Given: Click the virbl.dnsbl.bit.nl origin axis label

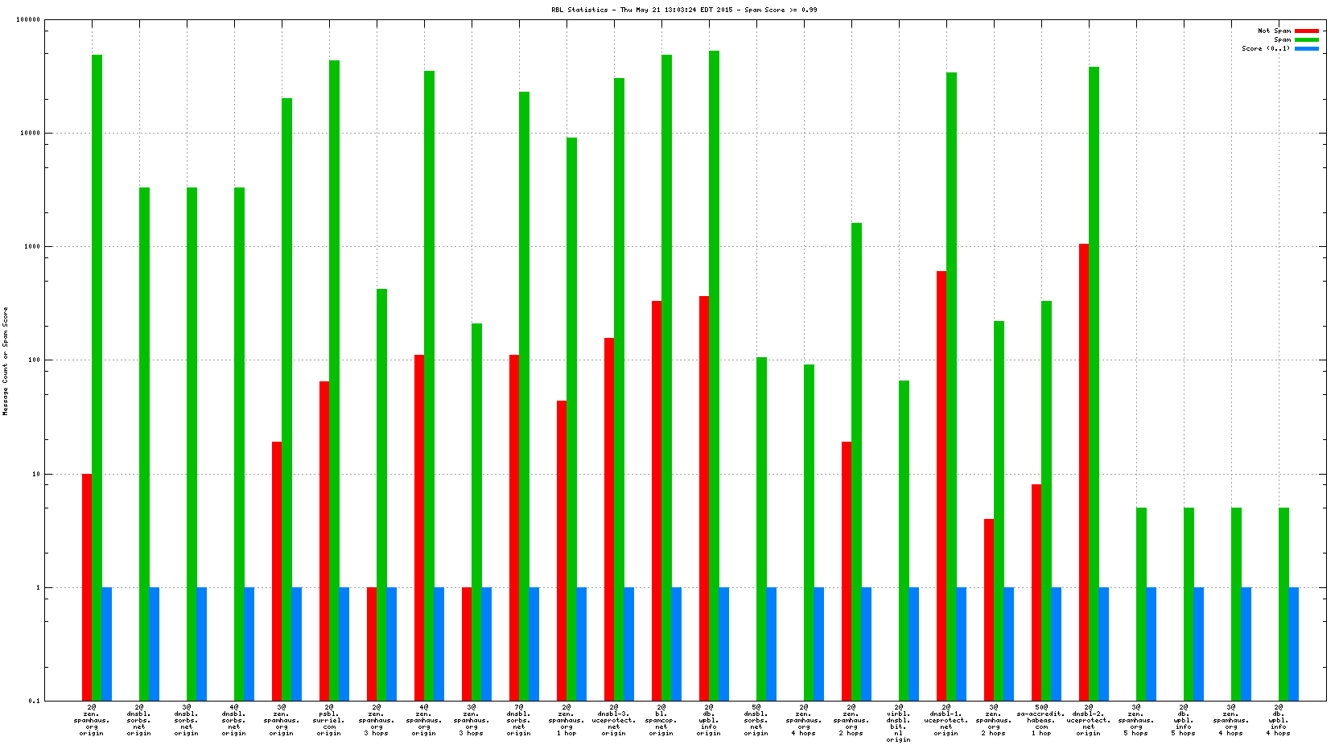Looking at the screenshot, I should 898,724.
